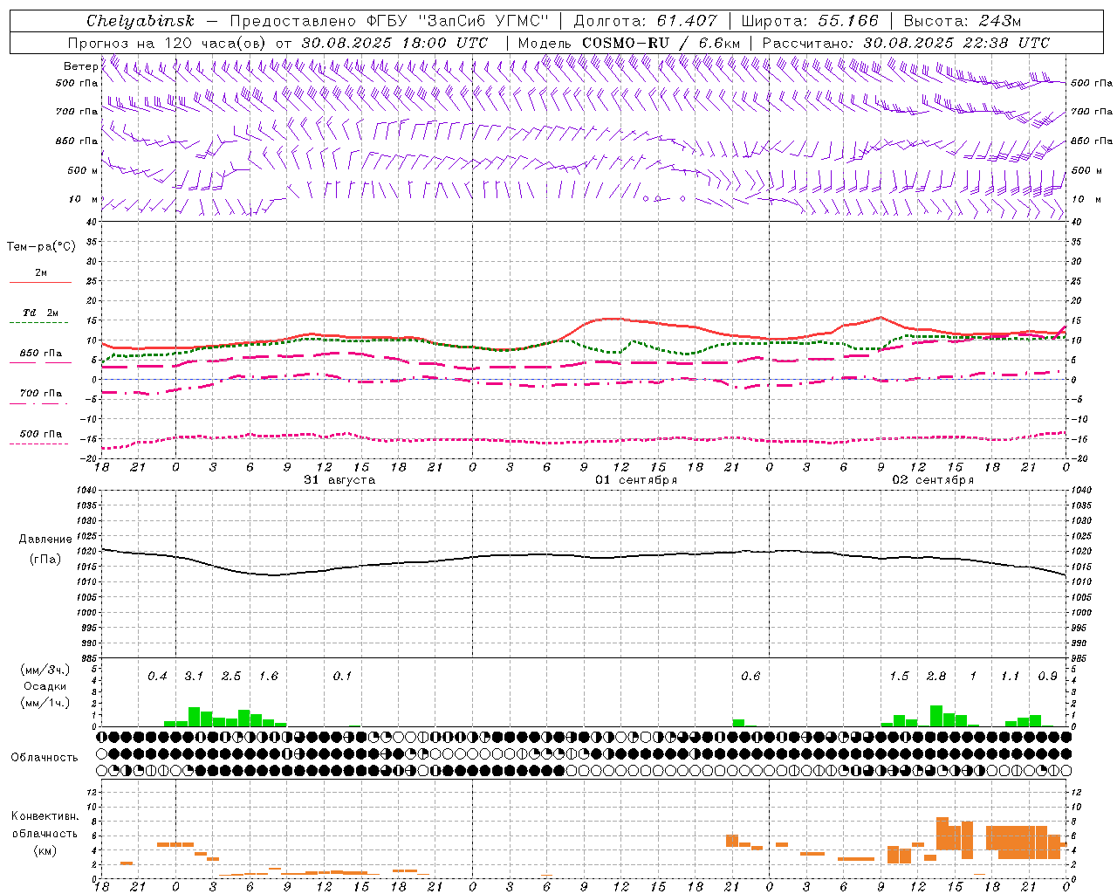Click the 2.8 precipitation total value
Image resolution: width=1117 pixels, height=894 pixels.
point(936,677)
